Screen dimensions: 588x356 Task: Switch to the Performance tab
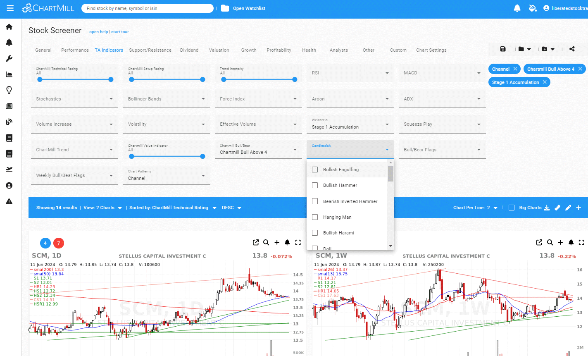pyautogui.click(x=75, y=50)
